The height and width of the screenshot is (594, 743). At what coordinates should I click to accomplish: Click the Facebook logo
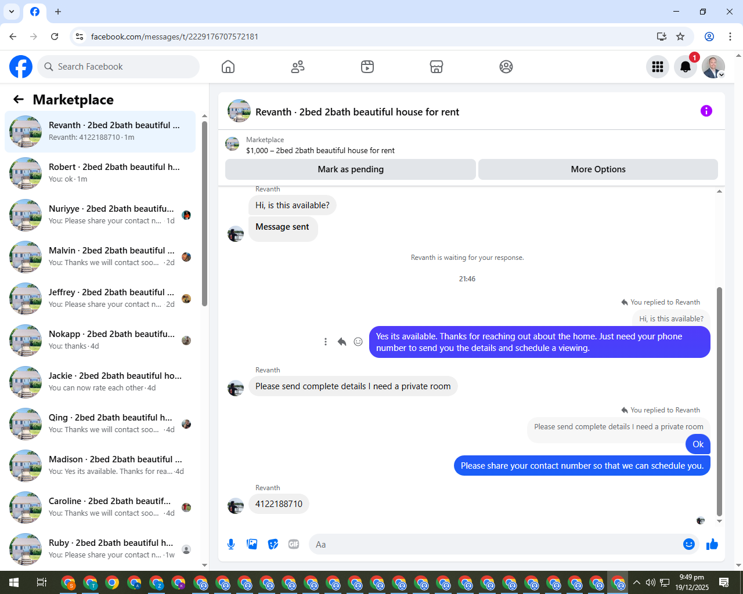21,67
